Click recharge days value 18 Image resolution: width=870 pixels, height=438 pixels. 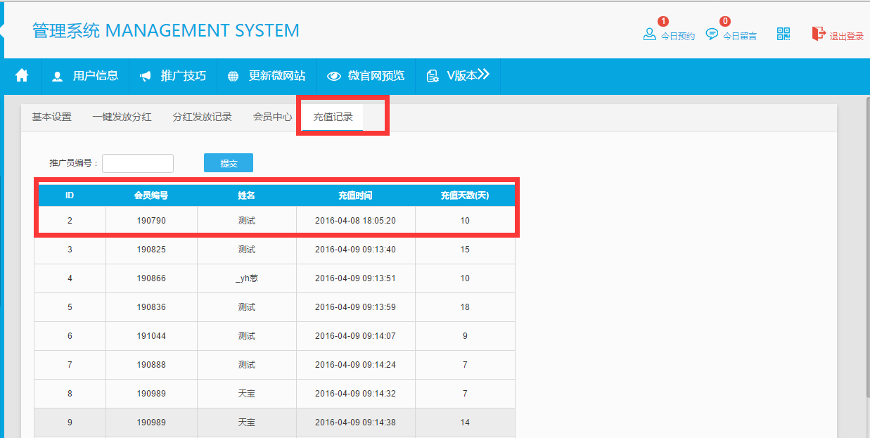coord(465,307)
